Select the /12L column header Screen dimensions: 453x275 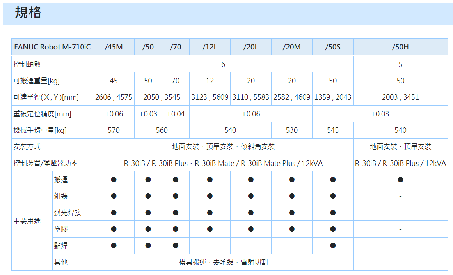(210, 47)
